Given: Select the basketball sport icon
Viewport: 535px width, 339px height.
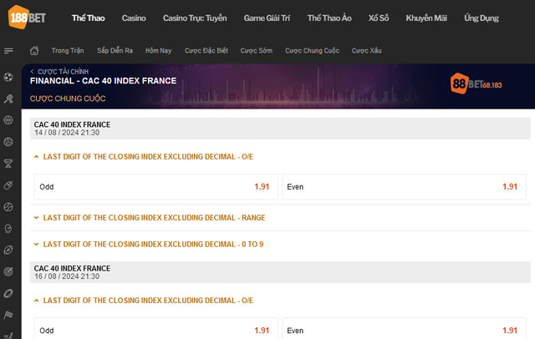Looking at the screenshot, I should [8, 120].
